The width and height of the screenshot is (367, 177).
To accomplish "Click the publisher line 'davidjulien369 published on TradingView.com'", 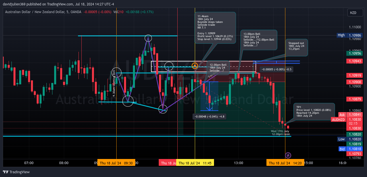I will pos(38,4).
